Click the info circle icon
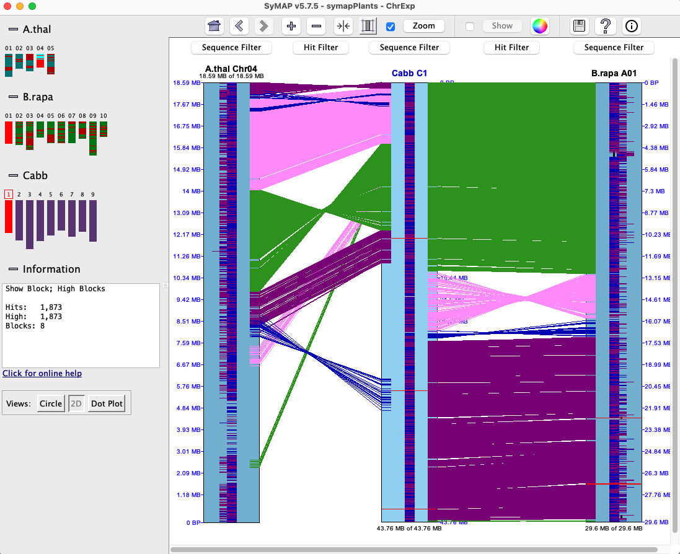Viewport: 680px width, 554px height. [631, 26]
